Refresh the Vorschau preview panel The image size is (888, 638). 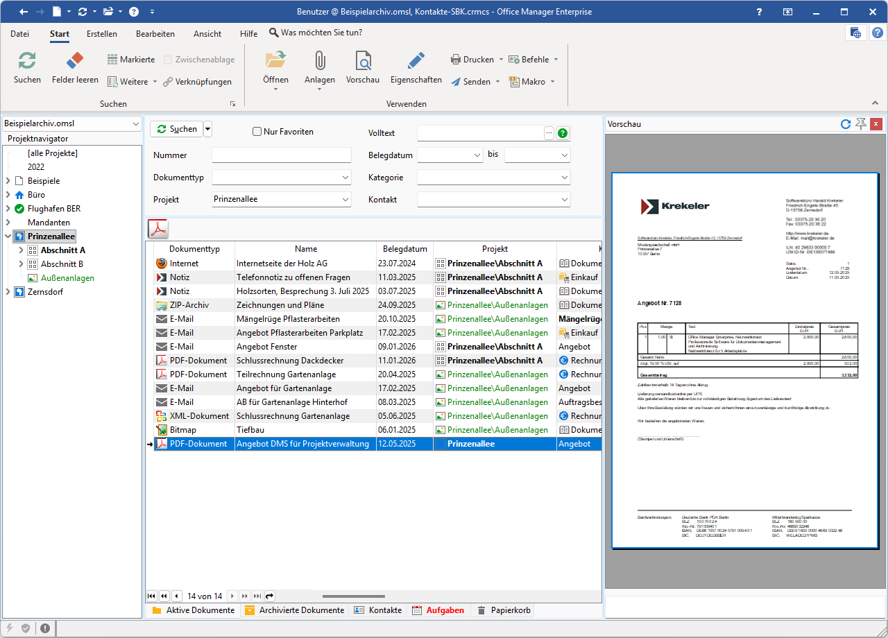846,124
